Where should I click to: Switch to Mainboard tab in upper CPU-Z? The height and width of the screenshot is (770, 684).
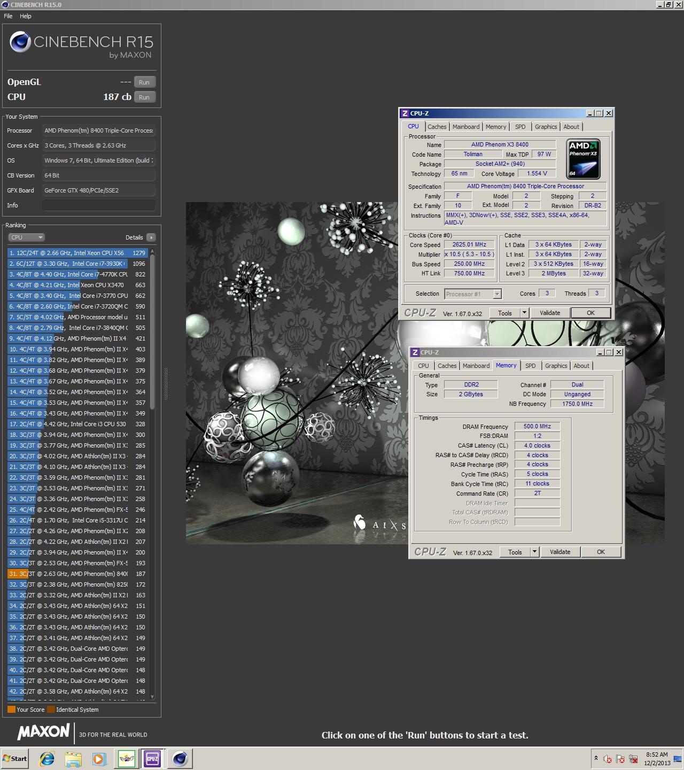[x=466, y=127]
